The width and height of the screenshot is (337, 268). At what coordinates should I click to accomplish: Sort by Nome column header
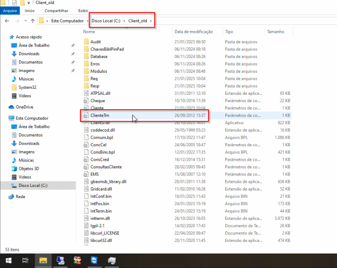[89, 32]
